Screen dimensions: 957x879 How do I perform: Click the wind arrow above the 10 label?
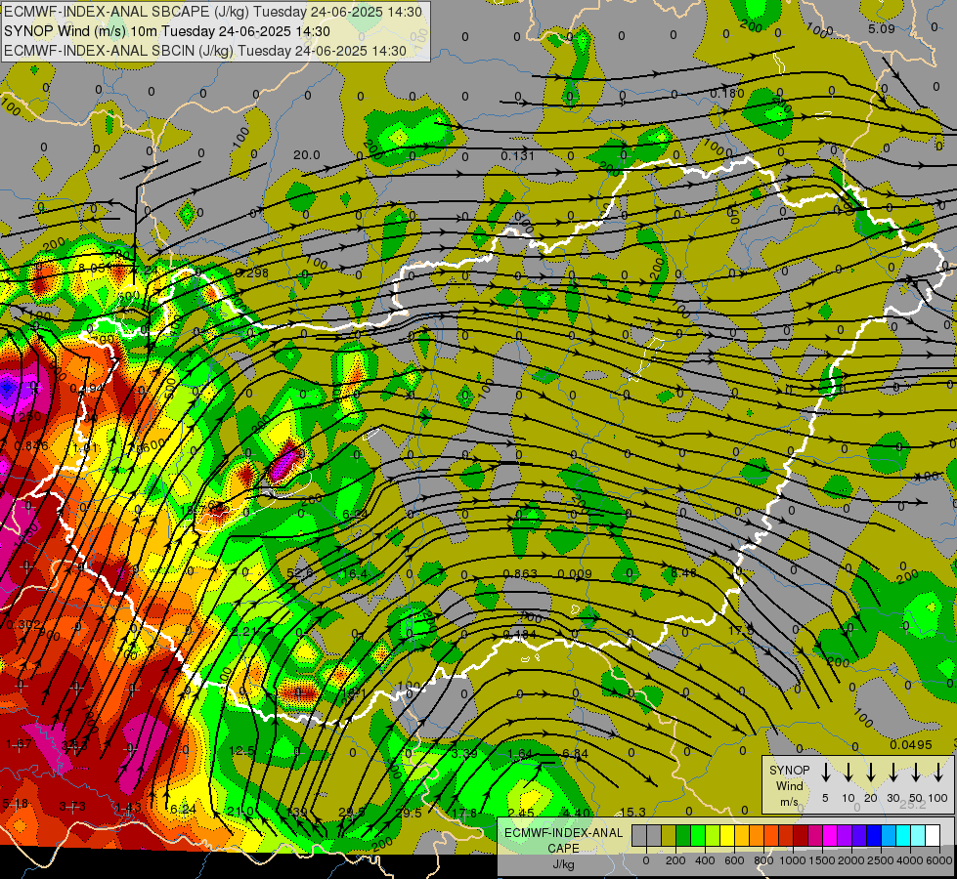(x=848, y=773)
